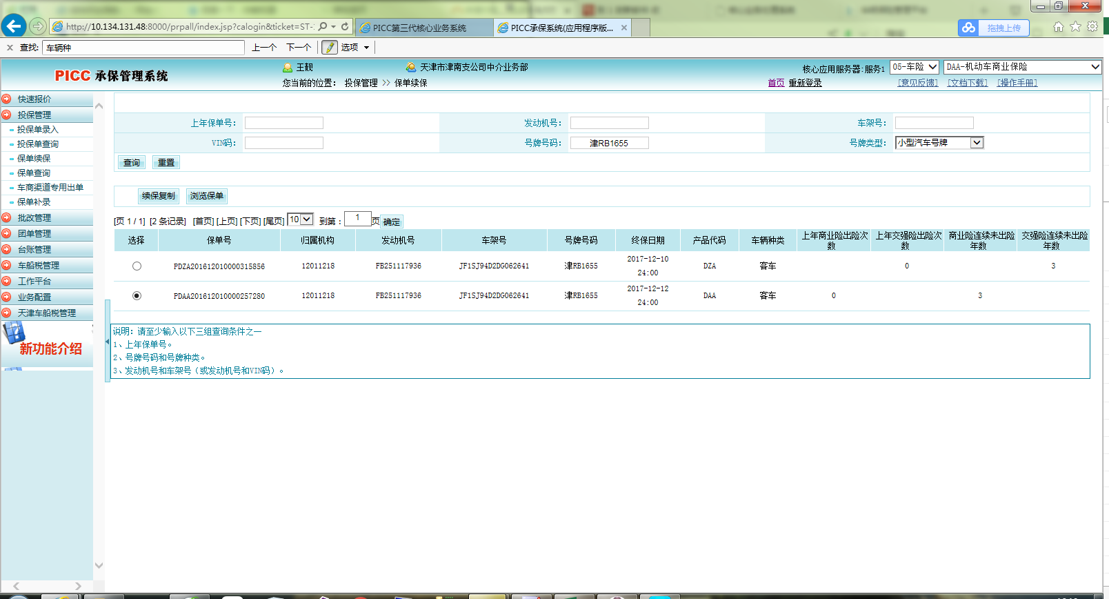Click the browser back arrow button

[14, 26]
